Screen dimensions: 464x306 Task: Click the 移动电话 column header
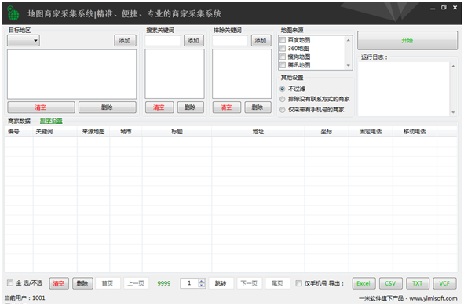tap(415, 132)
